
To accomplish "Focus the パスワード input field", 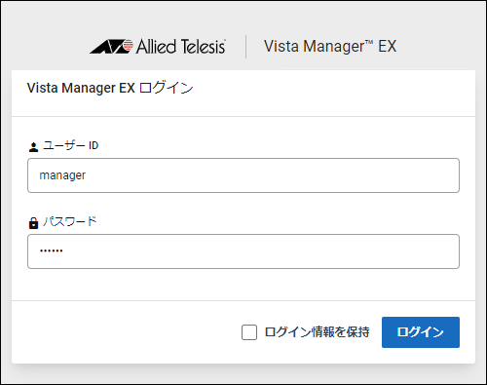I will coord(243,251).
